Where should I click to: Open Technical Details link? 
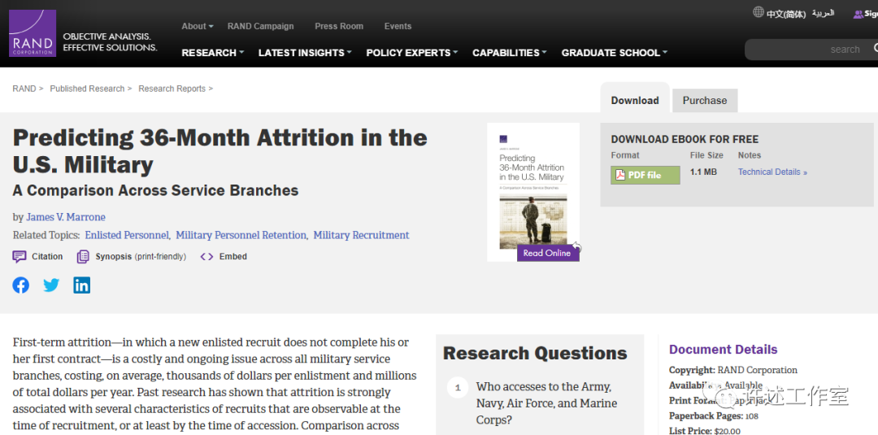[772, 172]
